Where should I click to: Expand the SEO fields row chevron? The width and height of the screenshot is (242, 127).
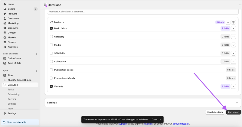tap(233, 53)
